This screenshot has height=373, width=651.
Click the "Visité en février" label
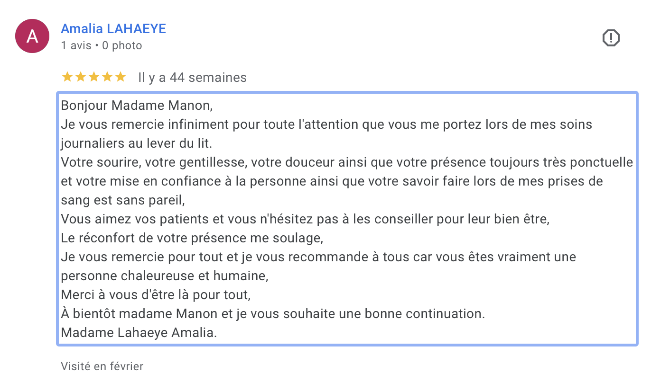click(x=102, y=366)
